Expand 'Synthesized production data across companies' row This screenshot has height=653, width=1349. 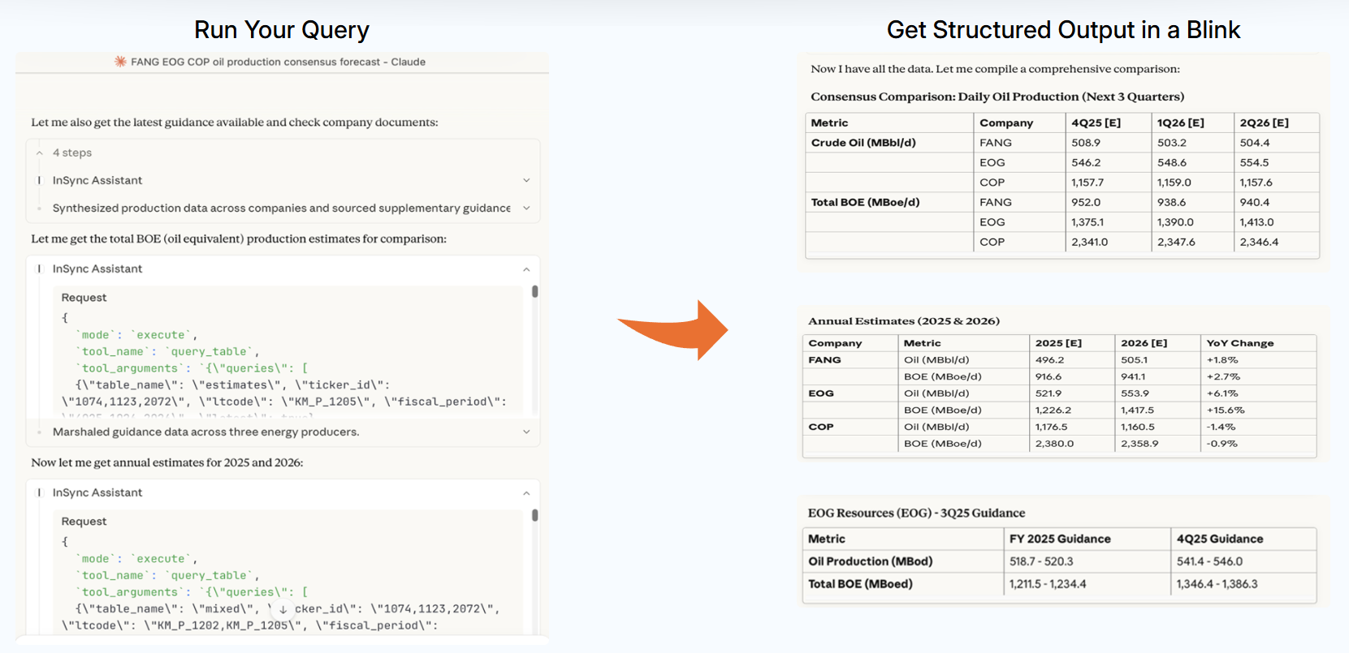(x=526, y=208)
